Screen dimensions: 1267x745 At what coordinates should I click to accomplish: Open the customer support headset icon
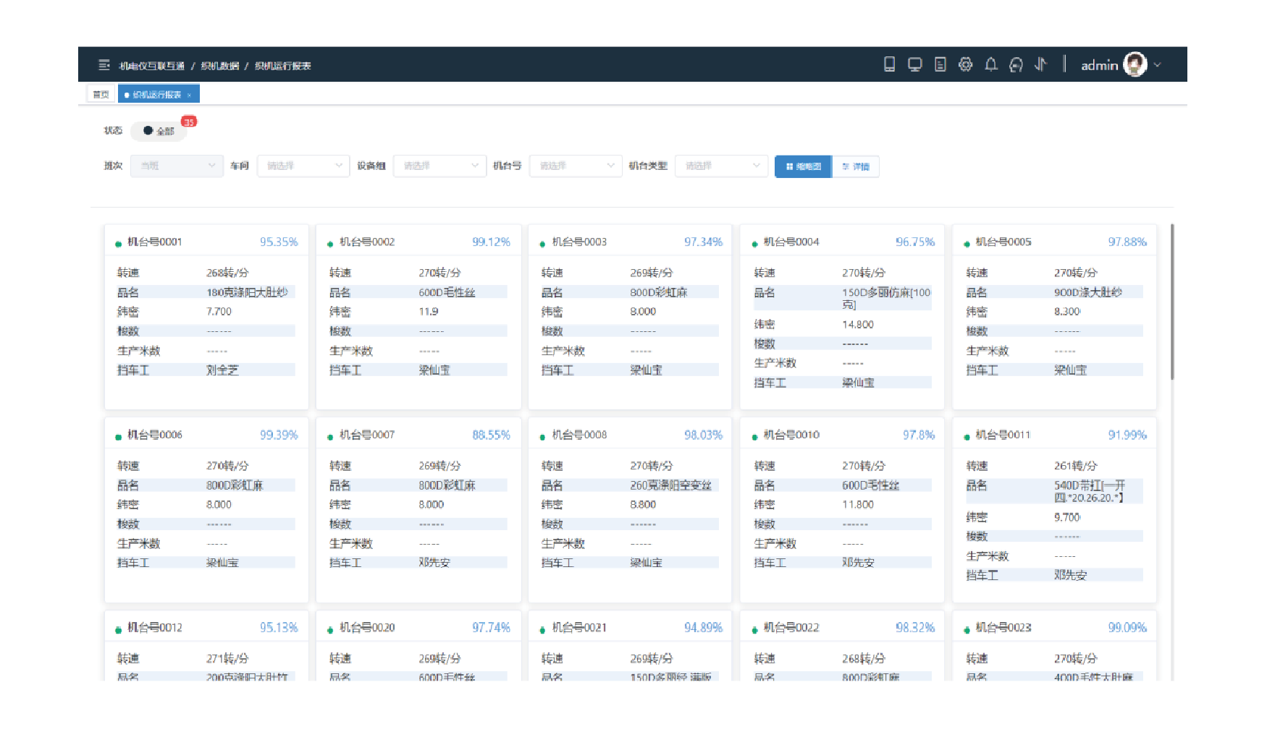point(1016,64)
